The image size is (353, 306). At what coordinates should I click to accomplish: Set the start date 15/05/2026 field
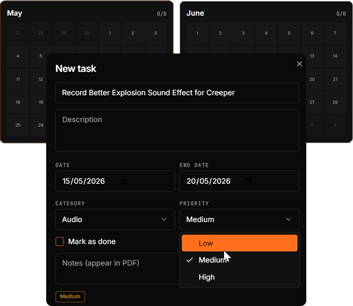[115, 181]
